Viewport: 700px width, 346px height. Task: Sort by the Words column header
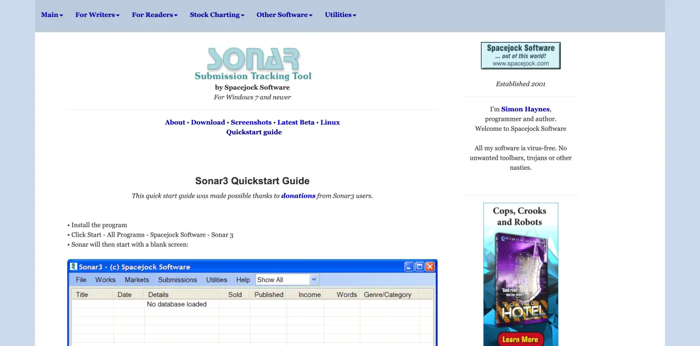coord(342,295)
